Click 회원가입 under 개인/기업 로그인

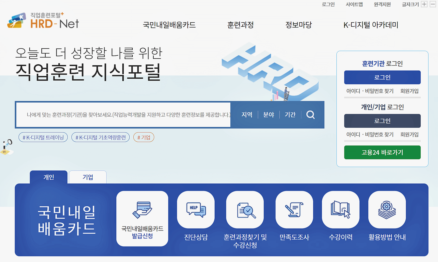click(409, 134)
